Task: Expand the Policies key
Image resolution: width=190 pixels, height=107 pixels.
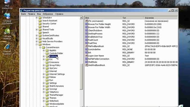Action: (x=44, y=77)
